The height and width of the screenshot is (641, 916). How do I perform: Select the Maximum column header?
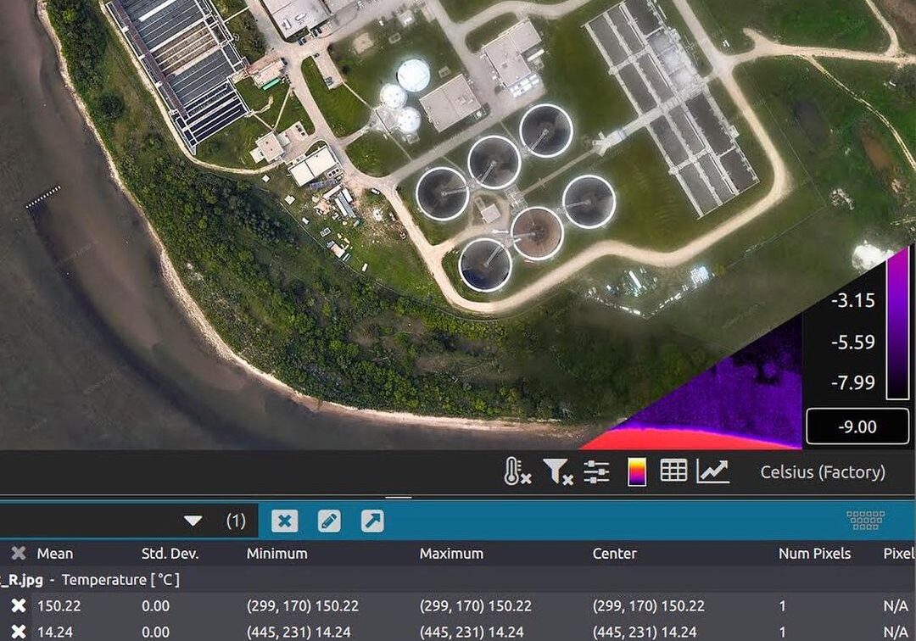451,553
